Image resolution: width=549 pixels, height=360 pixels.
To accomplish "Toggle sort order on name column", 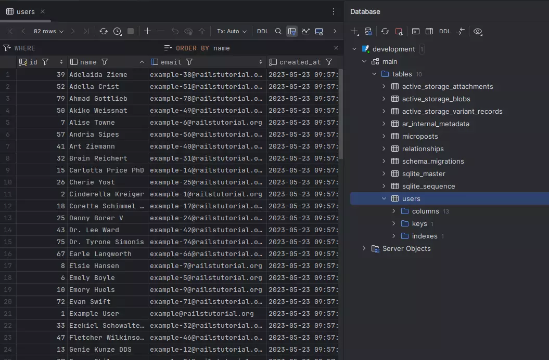I will click(x=142, y=62).
